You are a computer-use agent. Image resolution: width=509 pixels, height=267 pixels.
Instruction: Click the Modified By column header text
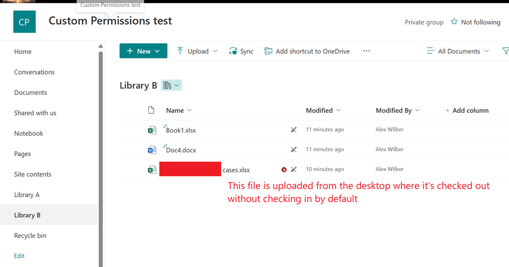(x=394, y=110)
